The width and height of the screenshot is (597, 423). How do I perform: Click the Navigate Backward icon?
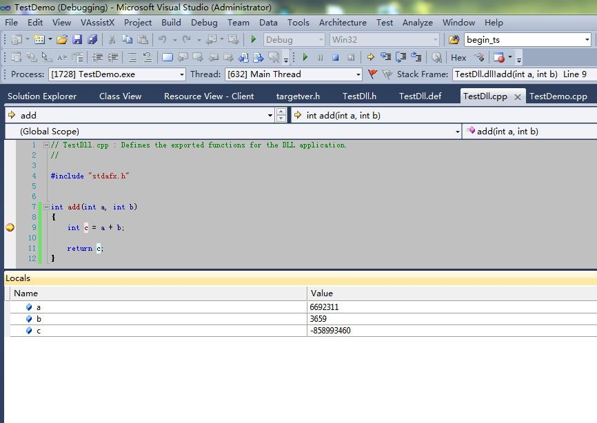pos(212,39)
